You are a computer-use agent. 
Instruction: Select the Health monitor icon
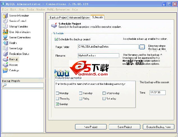tap(5, 43)
